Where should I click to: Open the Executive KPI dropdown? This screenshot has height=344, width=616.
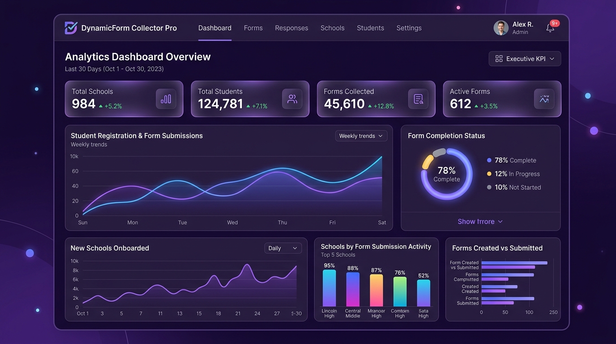click(x=525, y=59)
